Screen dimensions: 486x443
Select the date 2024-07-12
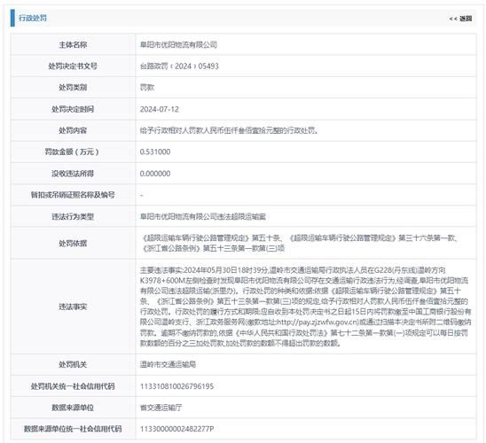click(160, 109)
